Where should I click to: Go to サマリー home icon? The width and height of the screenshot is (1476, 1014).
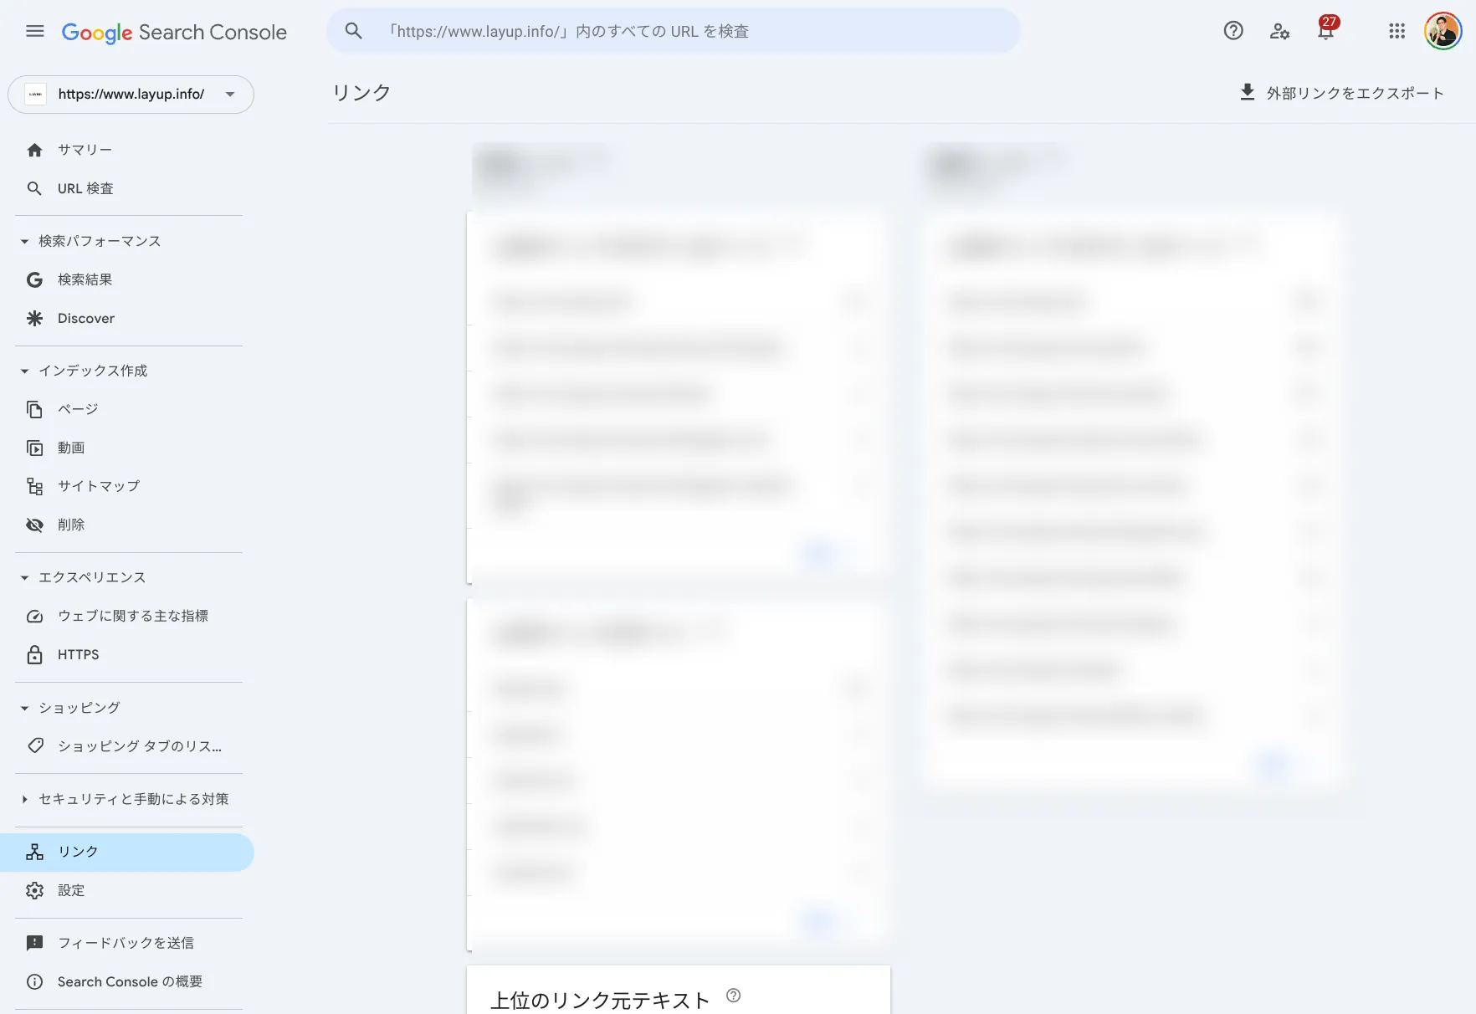[x=34, y=150]
